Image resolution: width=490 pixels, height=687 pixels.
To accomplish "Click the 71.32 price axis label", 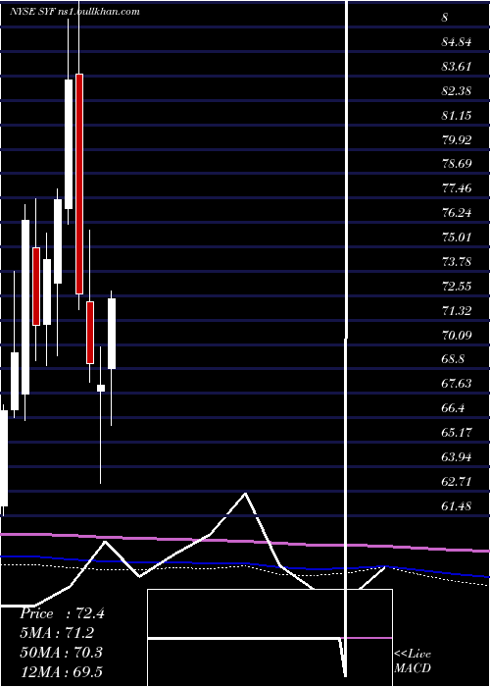I will [457, 311].
